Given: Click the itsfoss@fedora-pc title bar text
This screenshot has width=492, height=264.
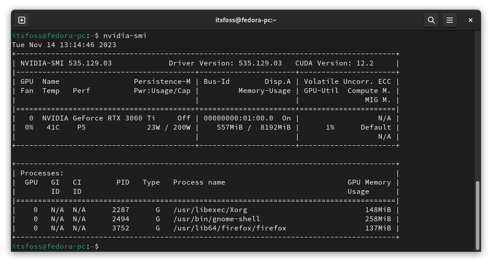Looking at the screenshot, I should [245, 20].
